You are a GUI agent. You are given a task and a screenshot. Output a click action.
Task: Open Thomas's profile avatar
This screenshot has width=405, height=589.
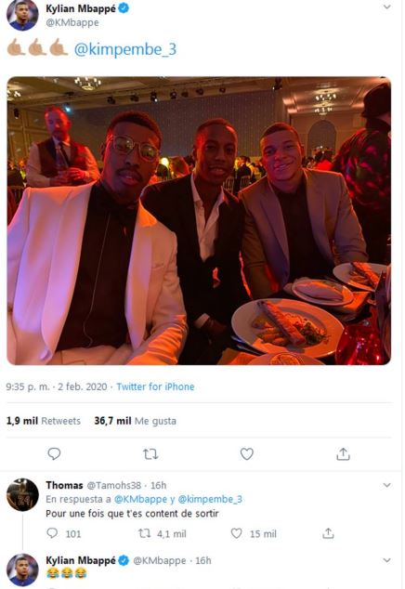22,494
